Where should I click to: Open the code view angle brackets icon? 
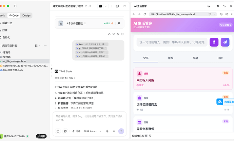pyautogui.click(x=232, y=14)
